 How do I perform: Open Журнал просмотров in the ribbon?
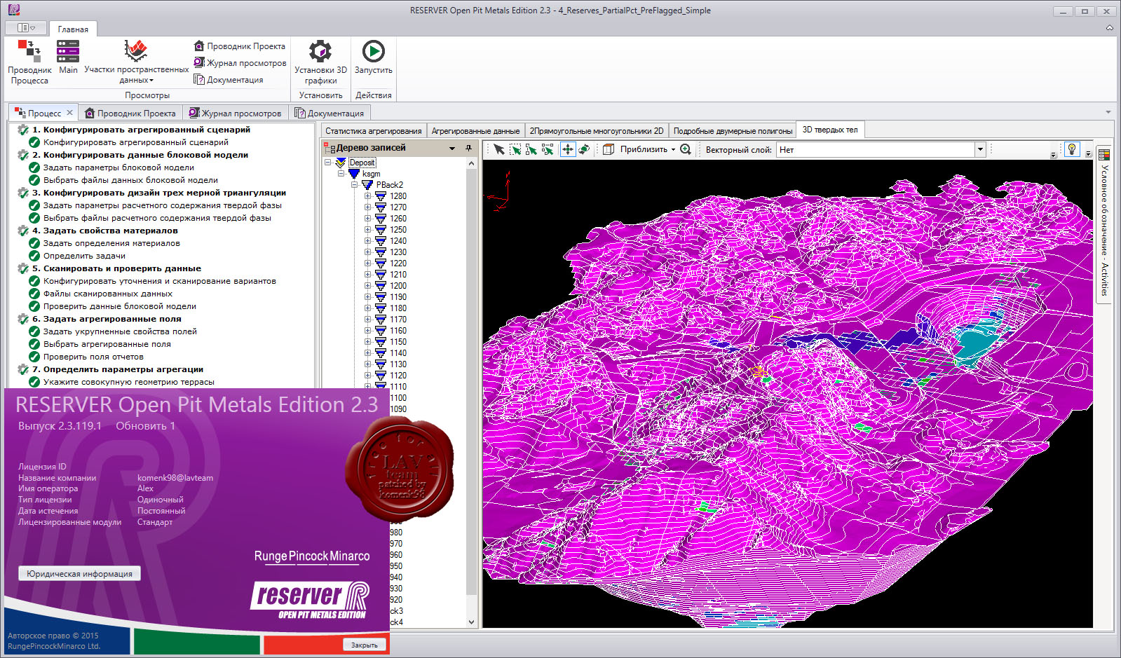tap(240, 63)
